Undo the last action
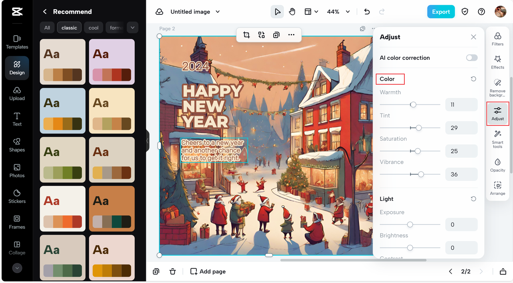Viewport: 513px width, 283px height. 367,12
